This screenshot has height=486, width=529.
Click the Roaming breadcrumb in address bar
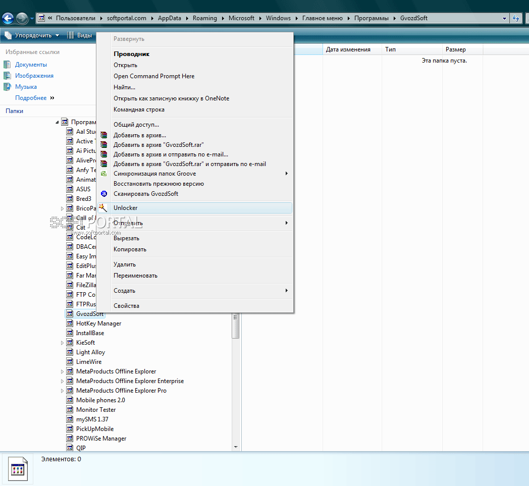[x=205, y=18]
